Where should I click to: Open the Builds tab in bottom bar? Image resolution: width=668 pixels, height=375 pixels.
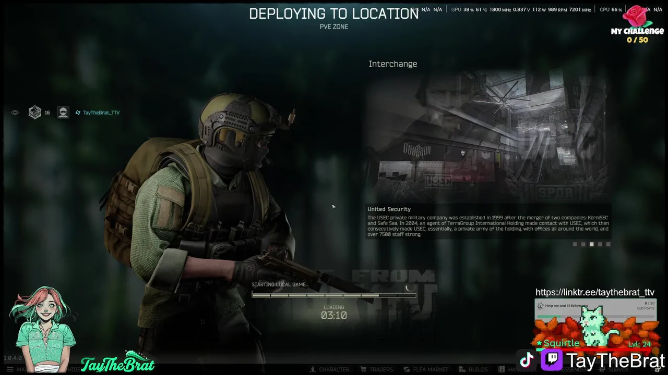click(474, 369)
